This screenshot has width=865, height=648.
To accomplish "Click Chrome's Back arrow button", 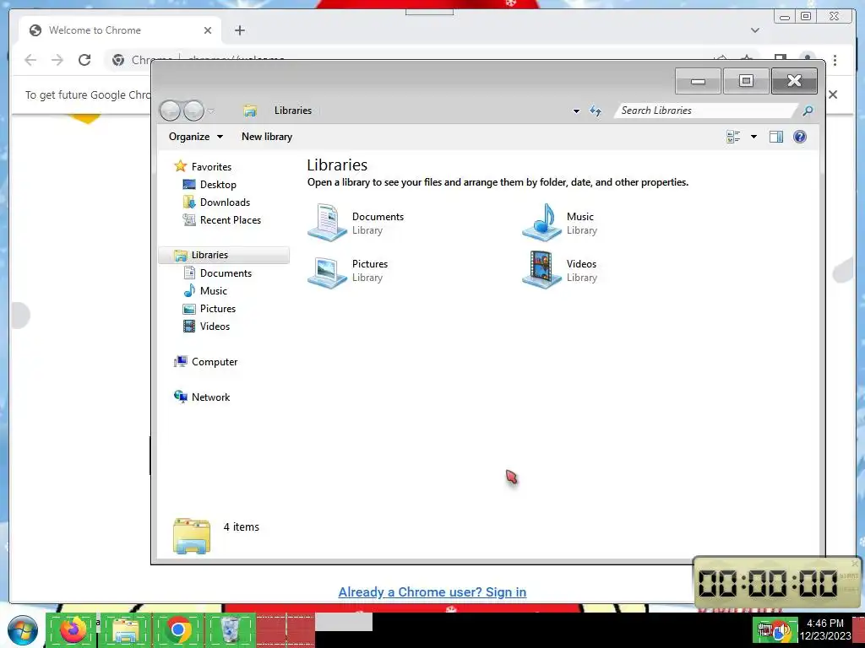I will click(x=30, y=60).
